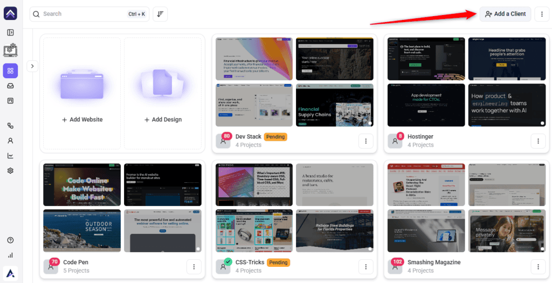Open the Financial Supply Chains thumbnail
The width and height of the screenshot is (552, 283).
pyautogui.click(x=334, y=105)
